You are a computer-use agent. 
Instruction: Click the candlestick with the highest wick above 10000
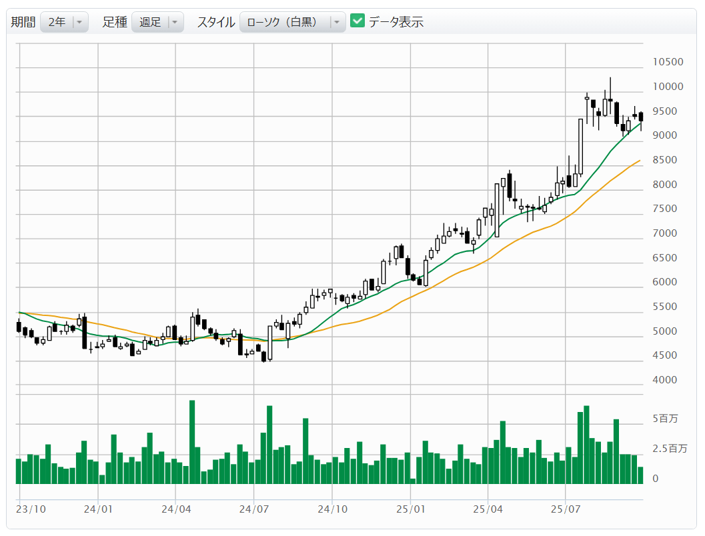click(x=610, y=100)
